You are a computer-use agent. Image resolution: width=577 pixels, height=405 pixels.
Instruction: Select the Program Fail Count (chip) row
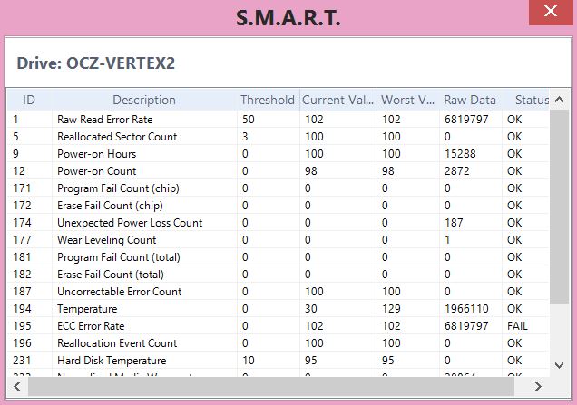click(279, 188)
